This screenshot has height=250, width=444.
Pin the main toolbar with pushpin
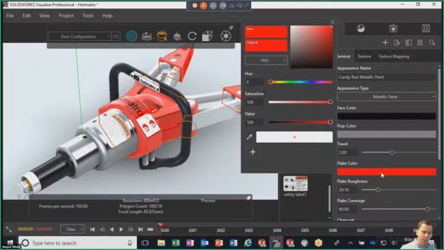(231, 28)
